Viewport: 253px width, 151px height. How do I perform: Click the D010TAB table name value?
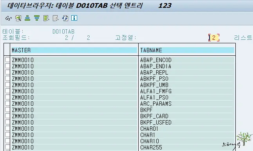point(63,32)
